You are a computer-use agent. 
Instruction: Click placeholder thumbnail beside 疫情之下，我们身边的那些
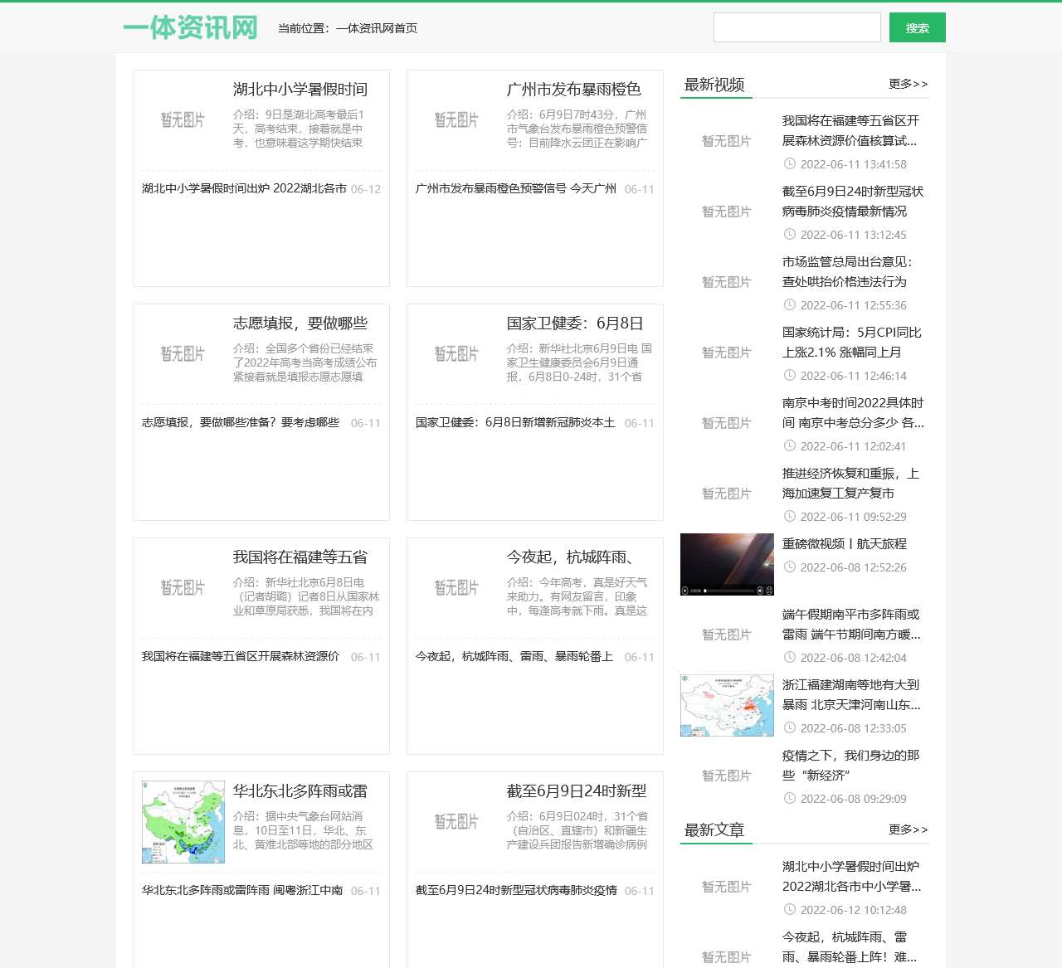(727, 776)
